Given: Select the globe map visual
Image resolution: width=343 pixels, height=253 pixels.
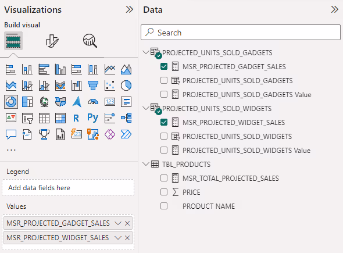Looking at the screenshot, I should click(44, 102).
